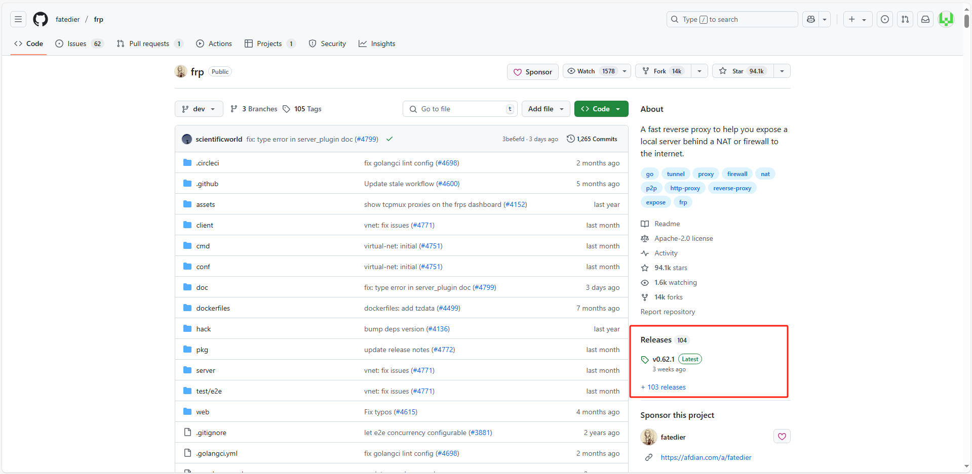Open pull request #4152 link
972x474 pixels.
(x=515, y=204)
